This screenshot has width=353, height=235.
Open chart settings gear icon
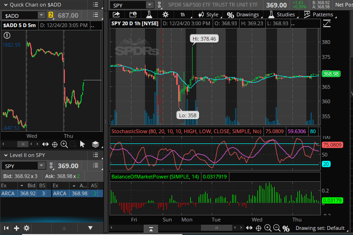pyautogui.click(x=166, y=14)
